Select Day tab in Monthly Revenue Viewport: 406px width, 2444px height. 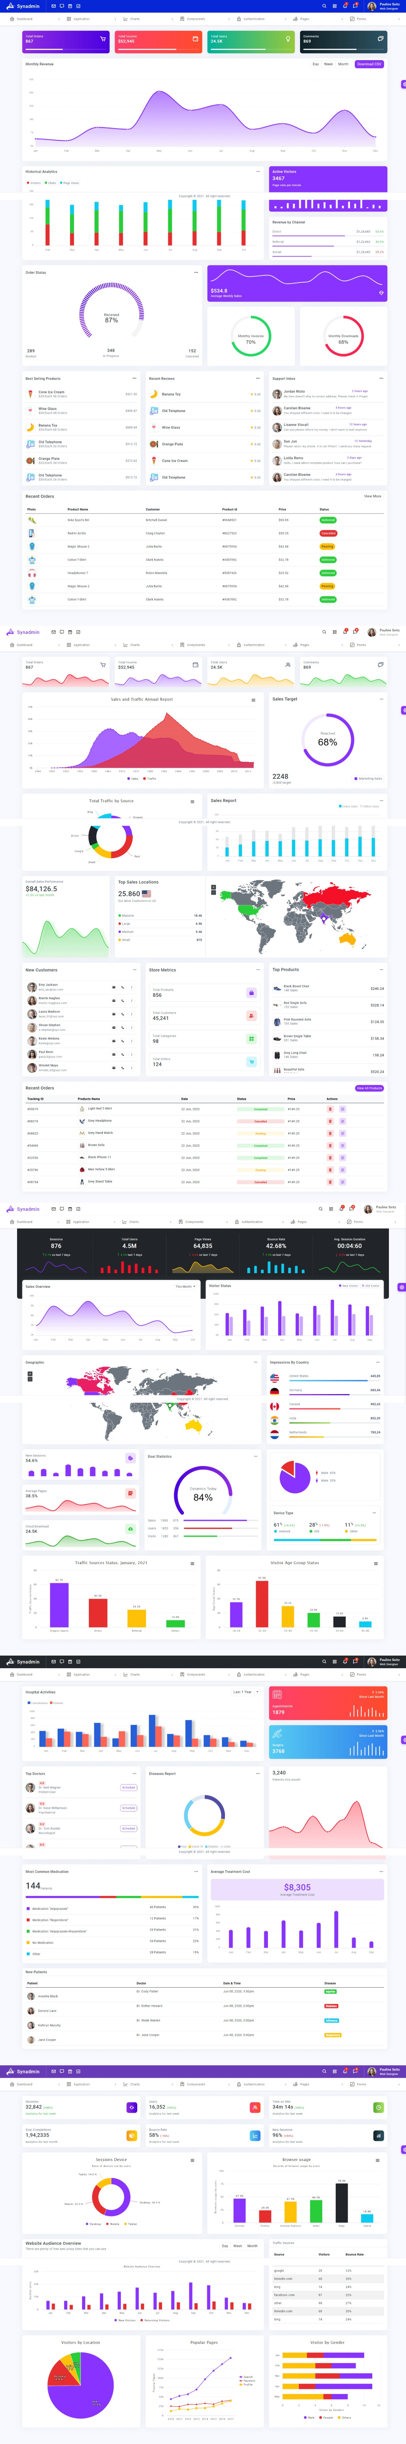(x=316, y=65)
